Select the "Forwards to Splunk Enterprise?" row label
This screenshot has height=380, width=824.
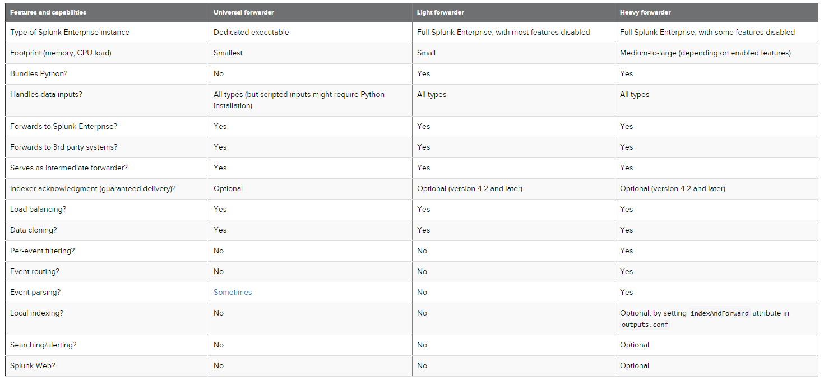click(x=64, y=126)
